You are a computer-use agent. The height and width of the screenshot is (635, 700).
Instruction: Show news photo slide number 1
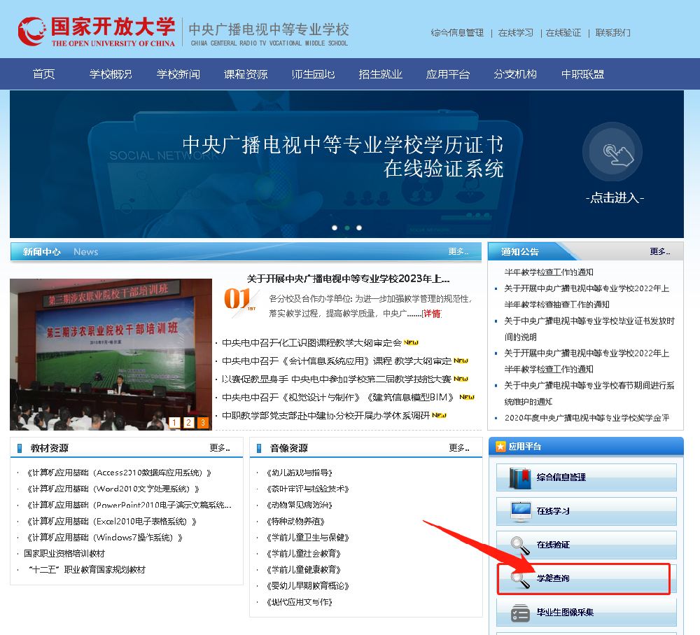(174, 422)
